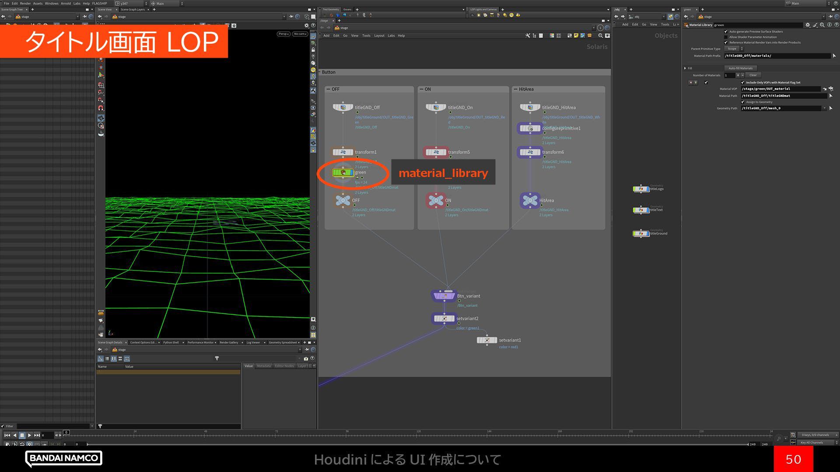
Task: Open the Geometry Path dropdown arrow
Action: (824, 108)
